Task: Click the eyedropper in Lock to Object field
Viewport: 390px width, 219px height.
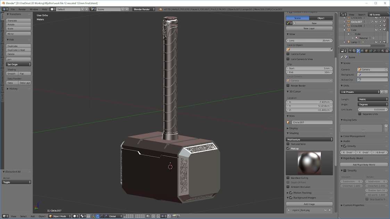Action: coord(331,50)
